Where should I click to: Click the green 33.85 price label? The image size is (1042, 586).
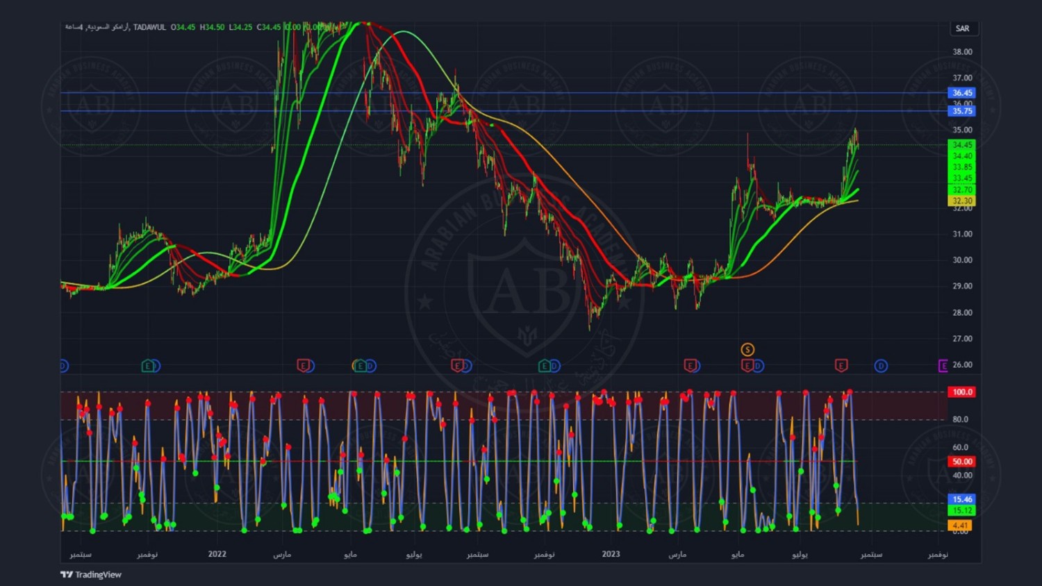point(962,167)
